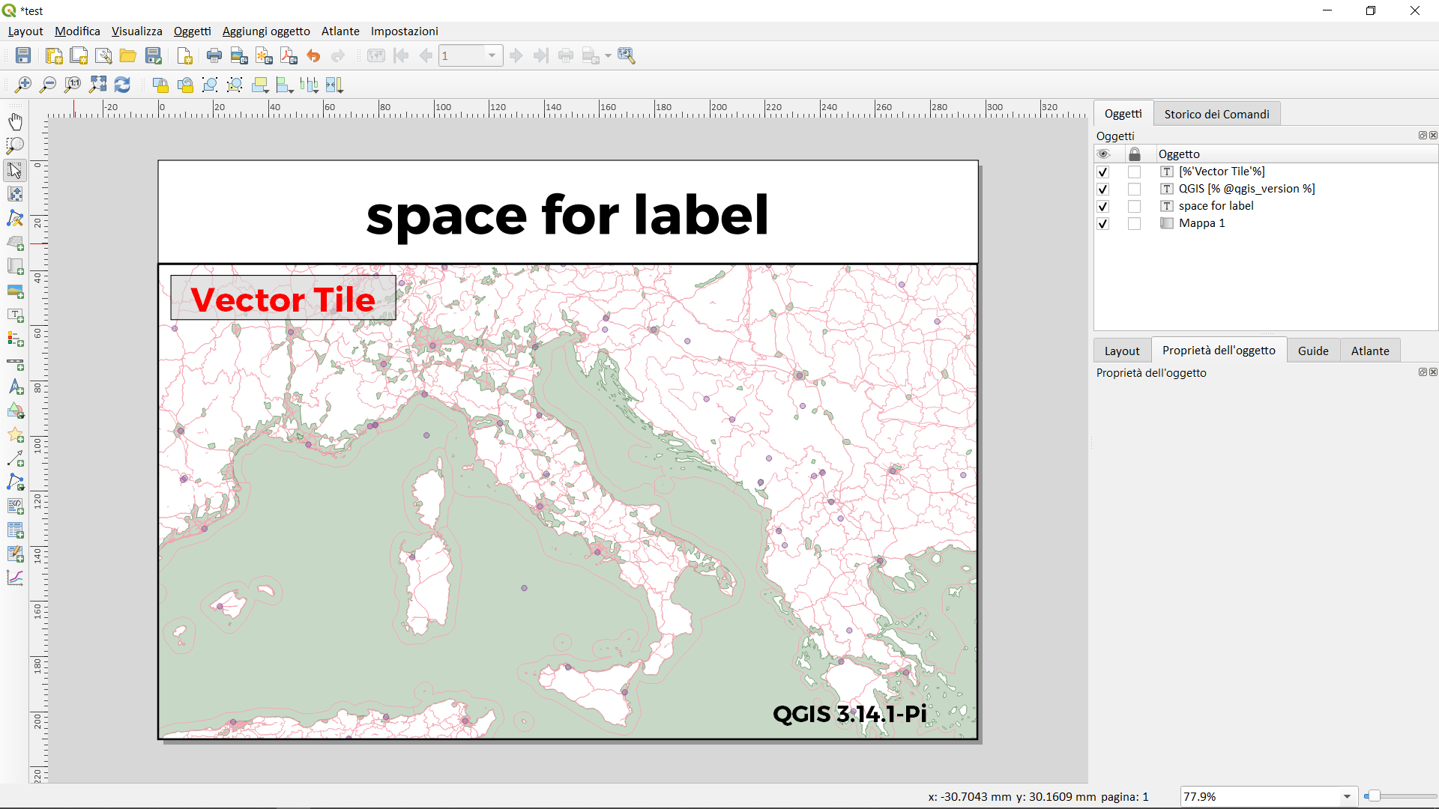The image size is (1439, 809).
Task: Activate the Add new map tool
Action: 15,267
